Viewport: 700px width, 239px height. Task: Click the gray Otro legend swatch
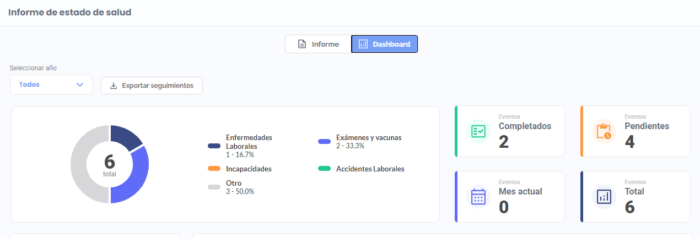[x=214, y=187]
